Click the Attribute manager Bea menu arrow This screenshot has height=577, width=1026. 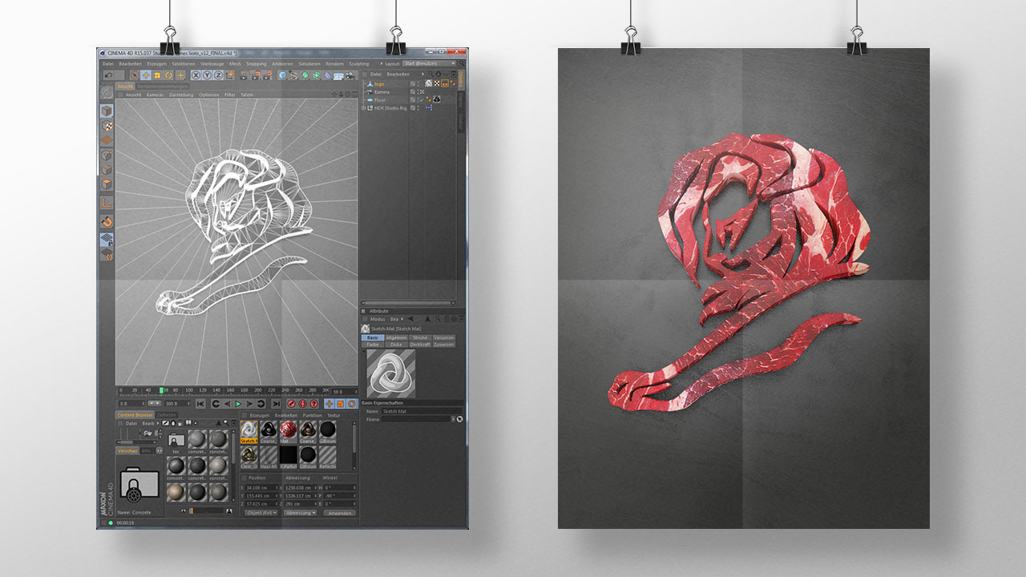coord(402,319)
